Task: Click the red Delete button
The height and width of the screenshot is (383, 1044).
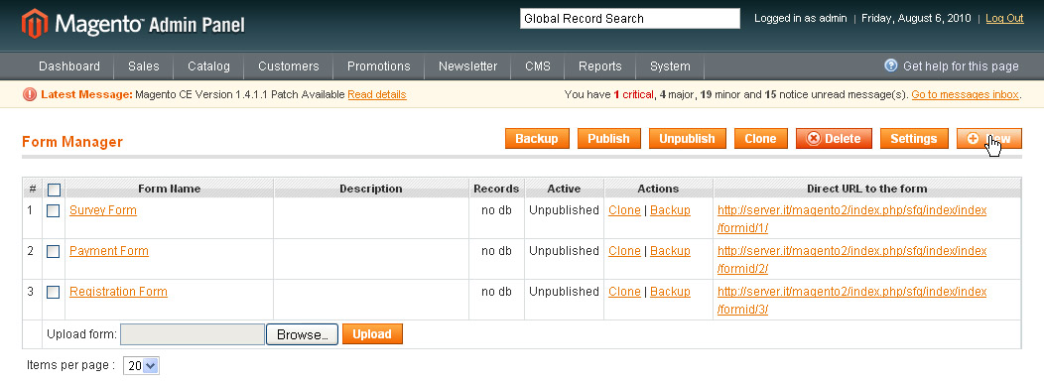Action: [834, 139]
